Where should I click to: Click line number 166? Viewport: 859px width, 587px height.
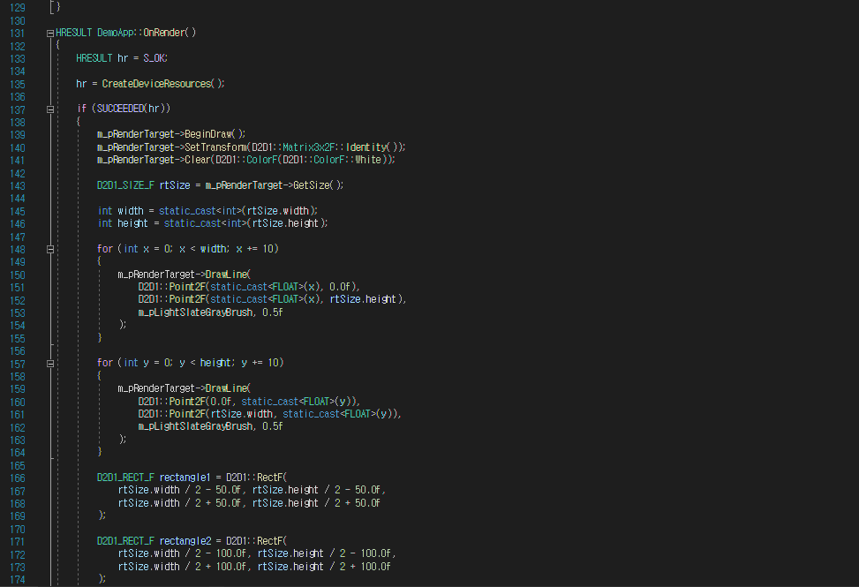click(x=18, y=478)
